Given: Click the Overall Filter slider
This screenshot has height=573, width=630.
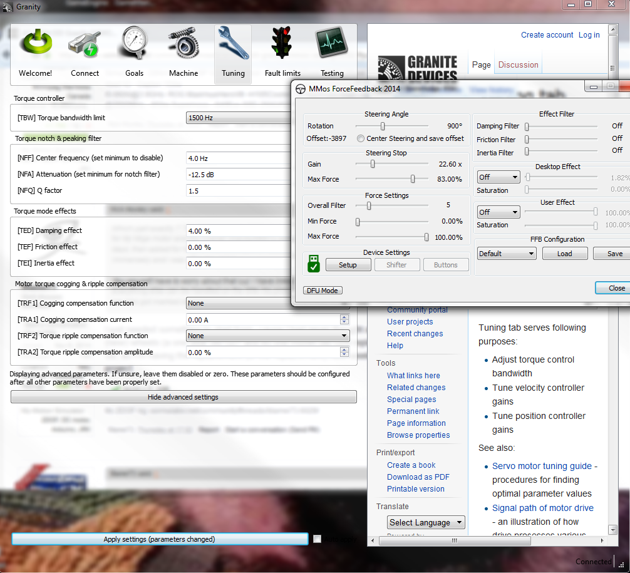Looking at the screenshot, I should point(369,205).
